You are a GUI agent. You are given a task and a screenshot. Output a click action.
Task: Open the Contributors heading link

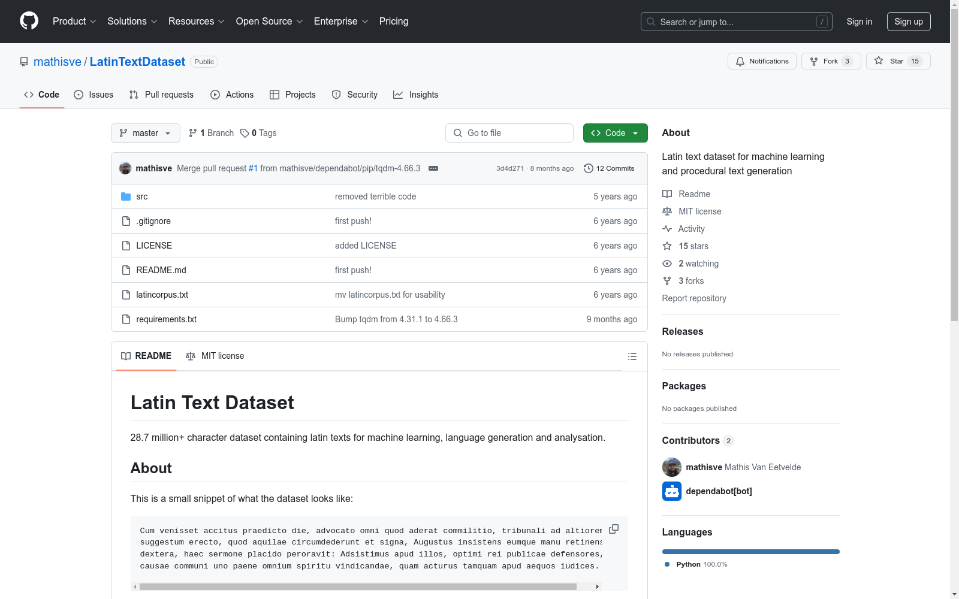(698, 441)
